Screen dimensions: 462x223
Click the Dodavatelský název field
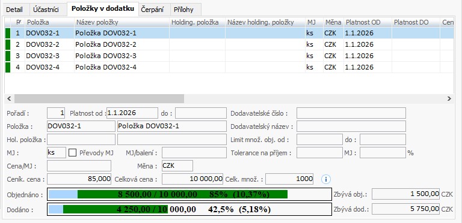pyautogui.click(x=351, y=126)
